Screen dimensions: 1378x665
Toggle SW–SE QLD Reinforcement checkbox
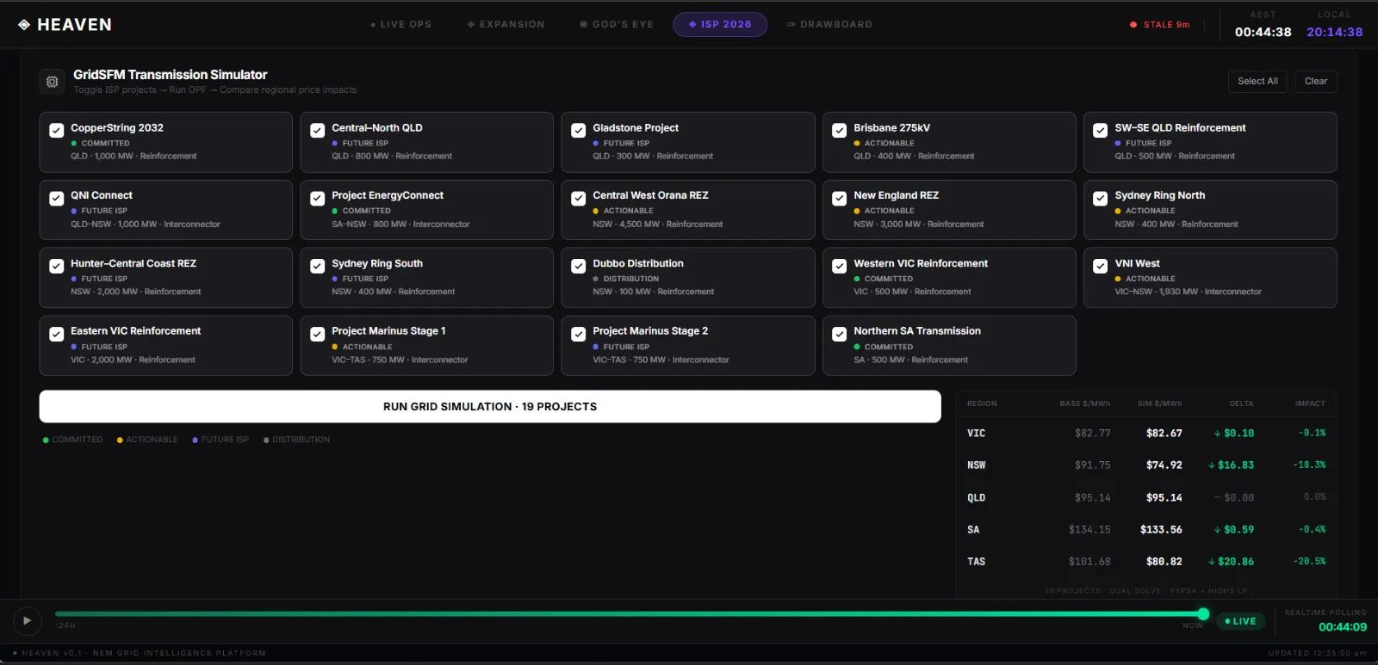1100,131
